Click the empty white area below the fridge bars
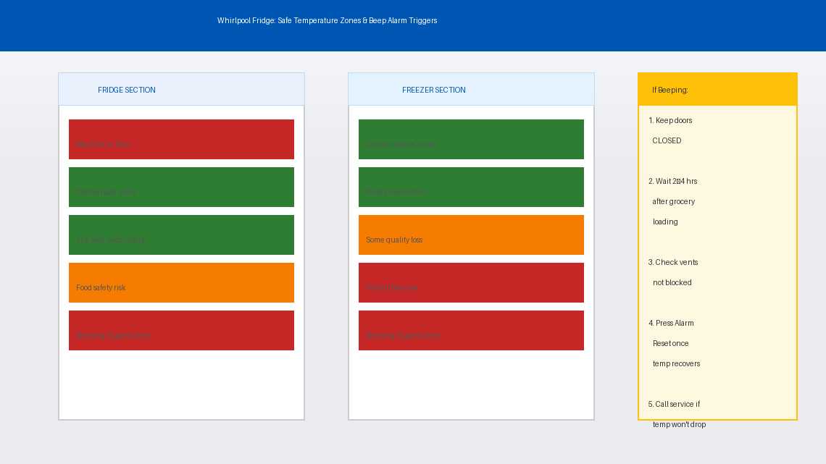 pos(181,385)
